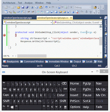The image size is (110, 112).
Task: Open the Immediate Window tab
Action: tap(57, 62)
